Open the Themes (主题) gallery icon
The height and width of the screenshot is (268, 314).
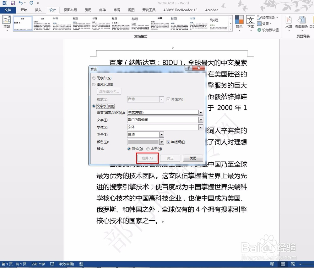tap(7, 23)
